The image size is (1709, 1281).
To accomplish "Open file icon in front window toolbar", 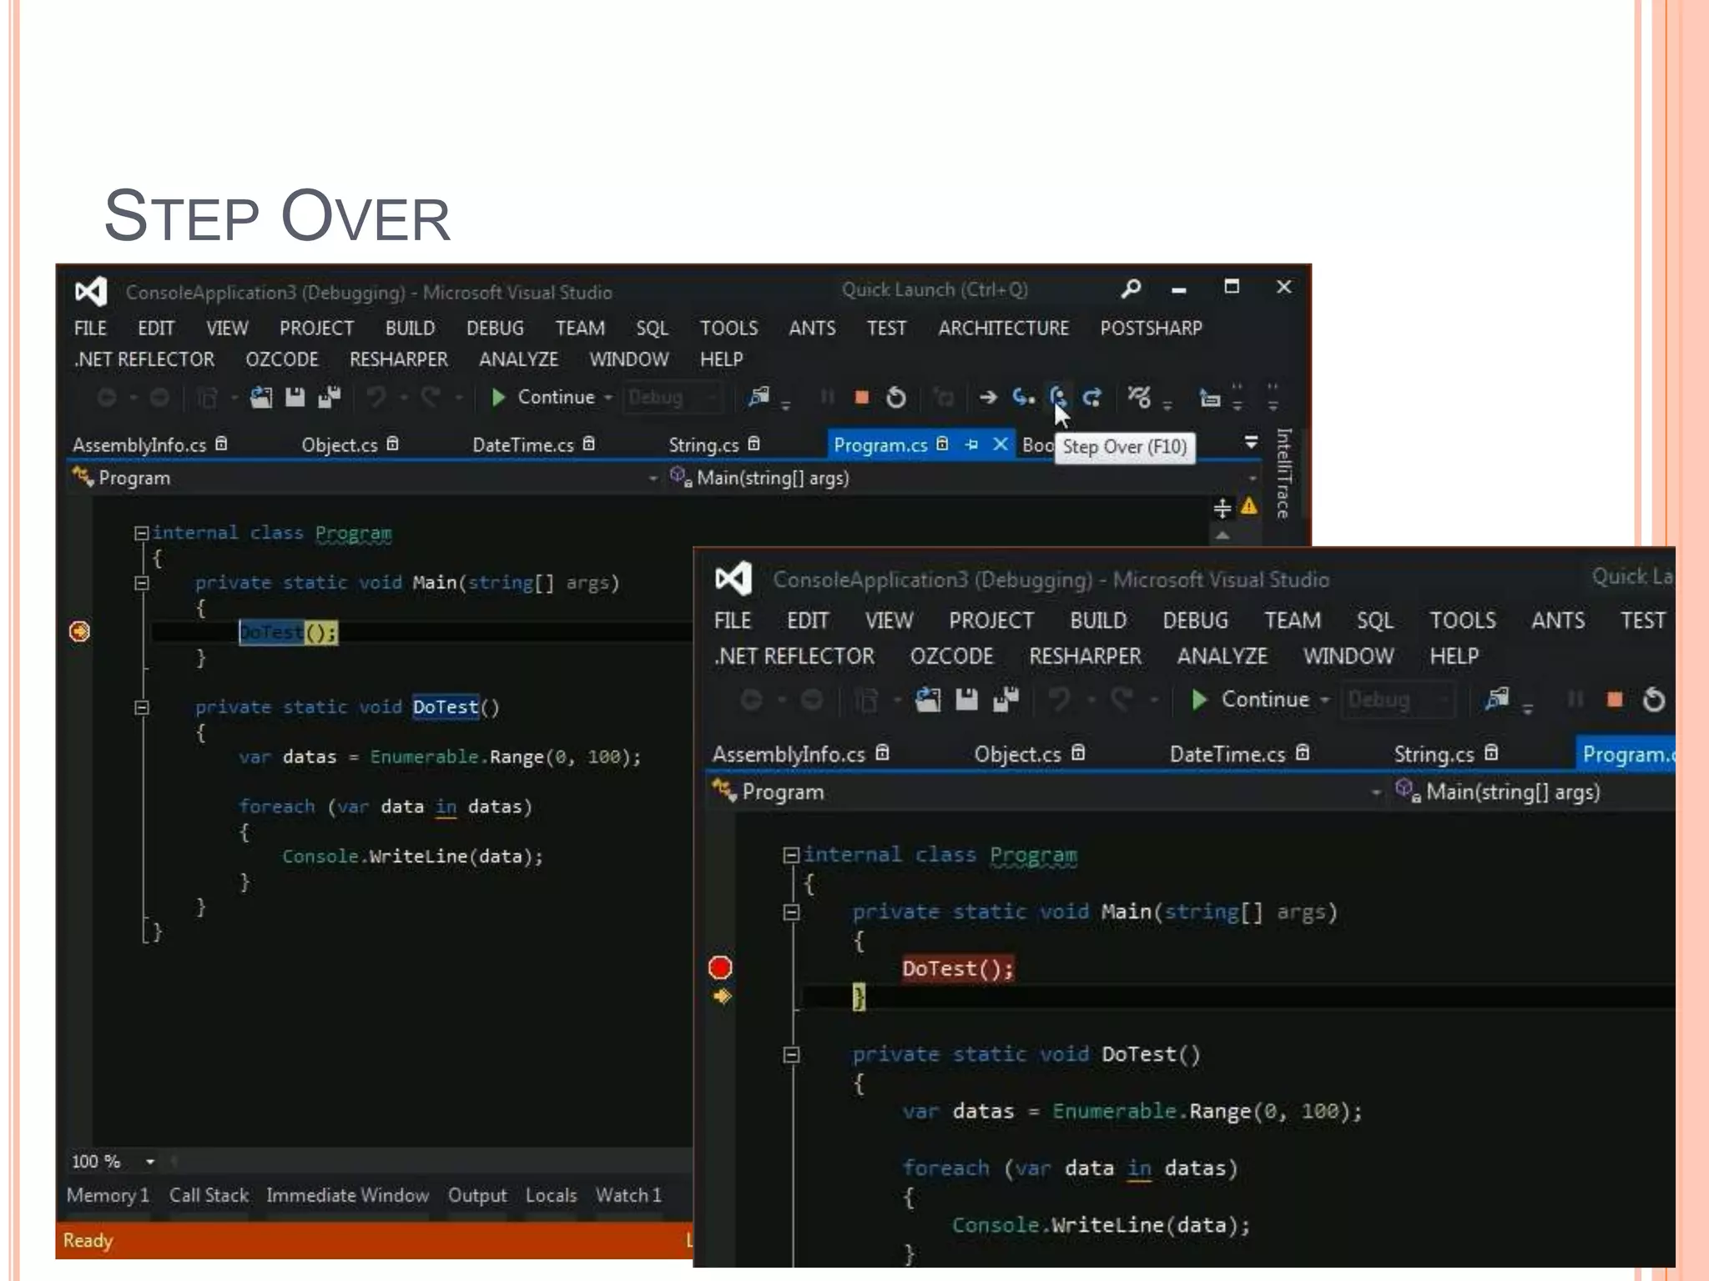I will coord(928,700).
